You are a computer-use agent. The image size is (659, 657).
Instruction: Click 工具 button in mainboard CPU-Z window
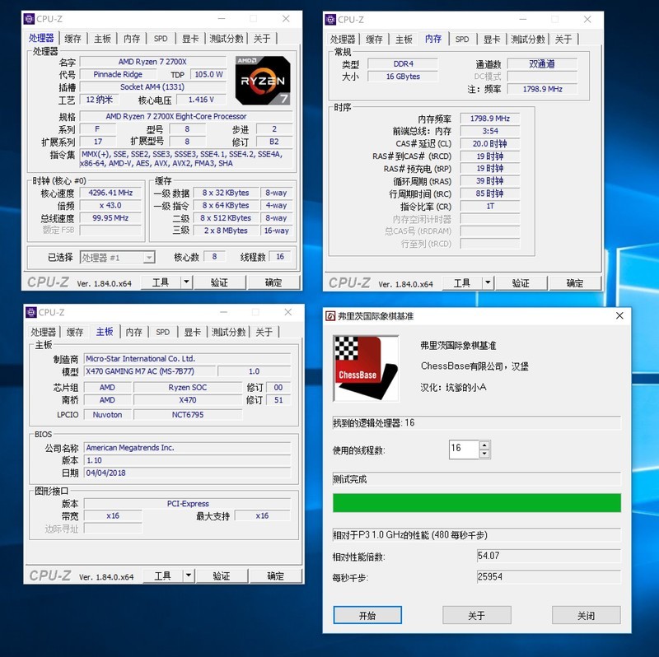point(162,575)
